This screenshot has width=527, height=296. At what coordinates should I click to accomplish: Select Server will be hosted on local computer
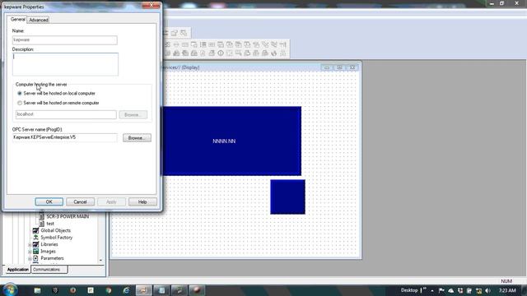coord(56,93)
